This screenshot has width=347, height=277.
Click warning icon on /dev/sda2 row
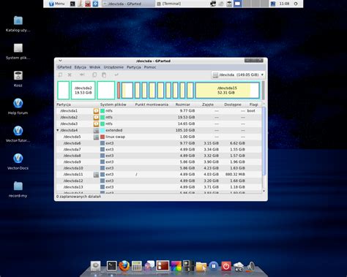96,117
